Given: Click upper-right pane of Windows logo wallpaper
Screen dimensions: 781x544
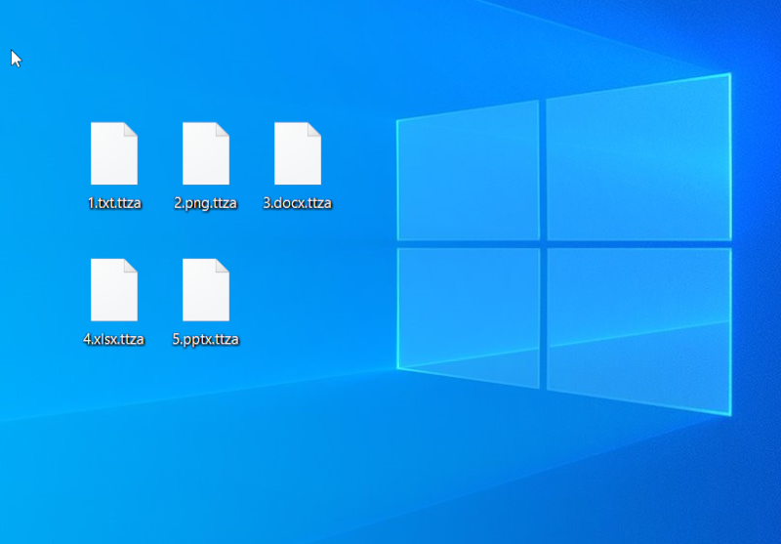Looking at the screenshot, I should 637,161.
